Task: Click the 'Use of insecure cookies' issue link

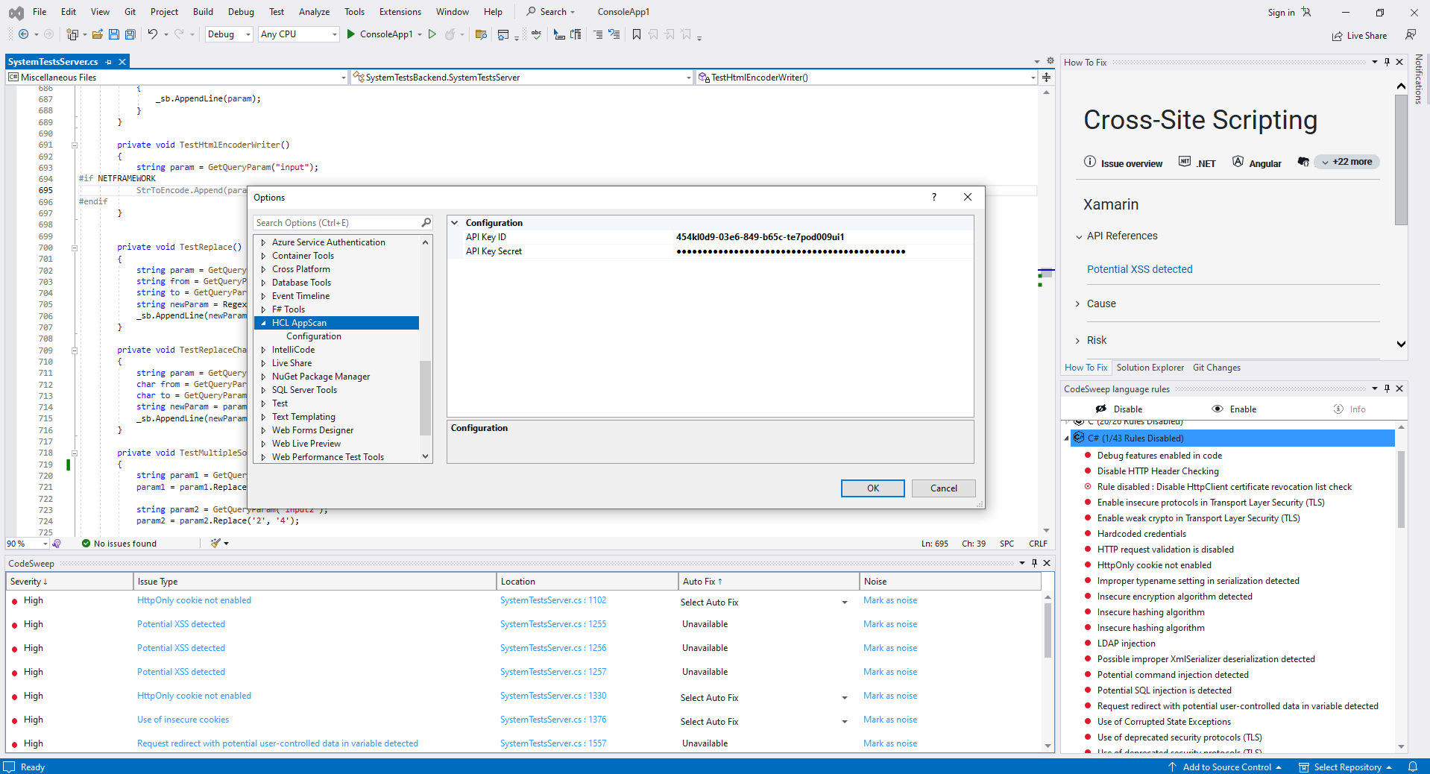Action: point(183,720)
